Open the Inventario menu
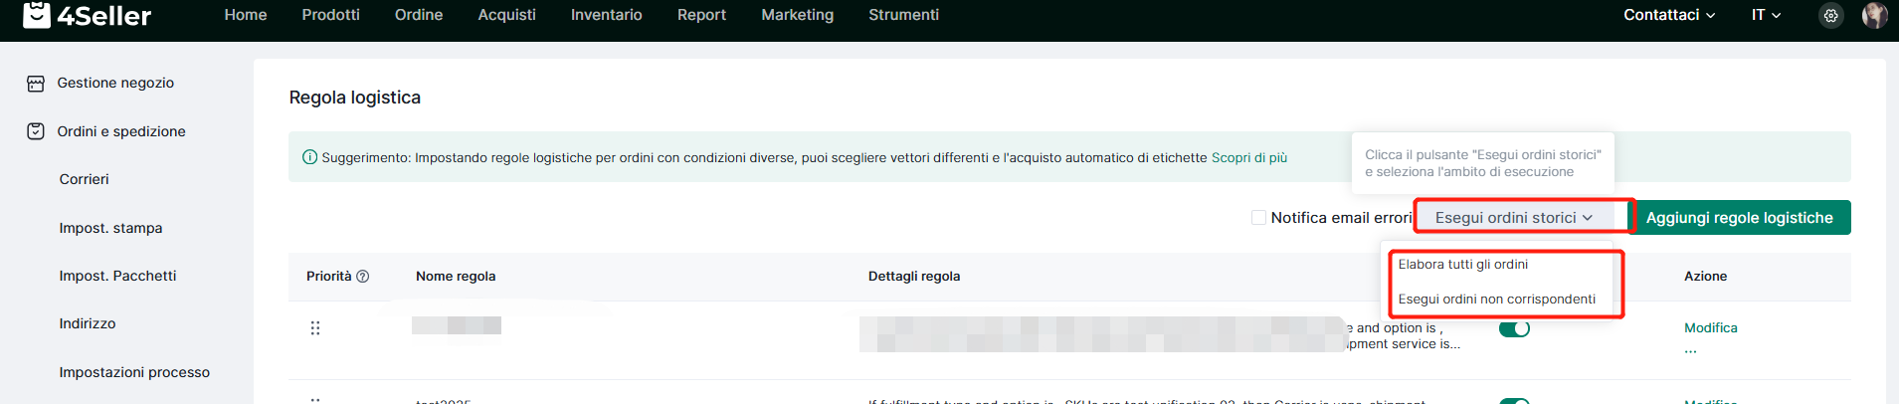The image size is (1899, 404). (607, 15)
